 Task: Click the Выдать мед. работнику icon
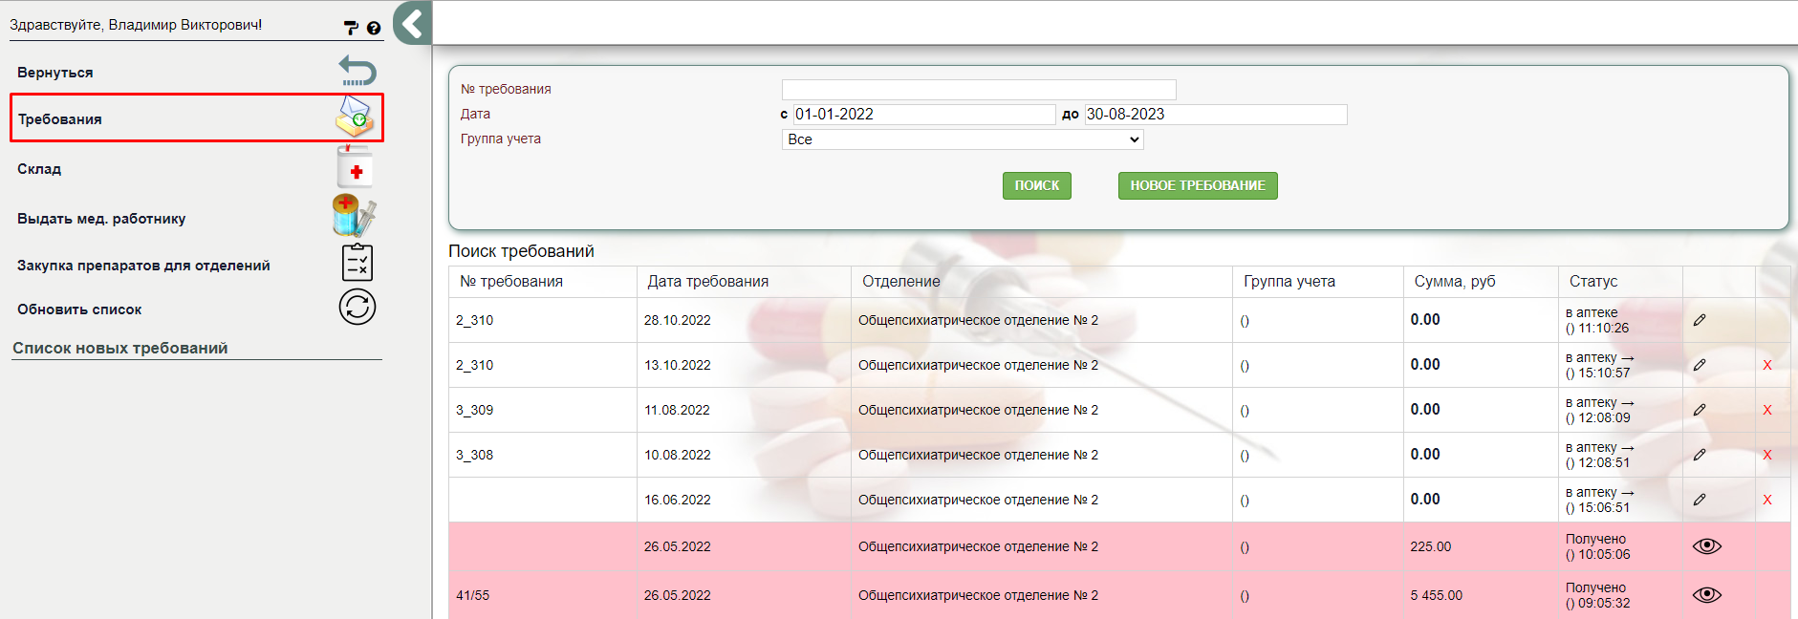click(355, 216)
